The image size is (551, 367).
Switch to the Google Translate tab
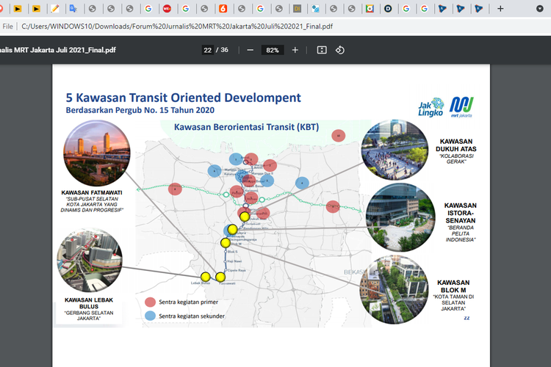pos(73,9)
